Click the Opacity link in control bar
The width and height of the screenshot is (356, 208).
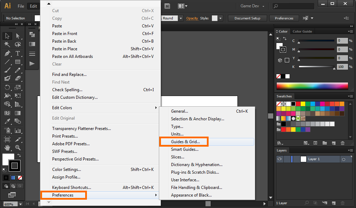[x=192, y=18]
